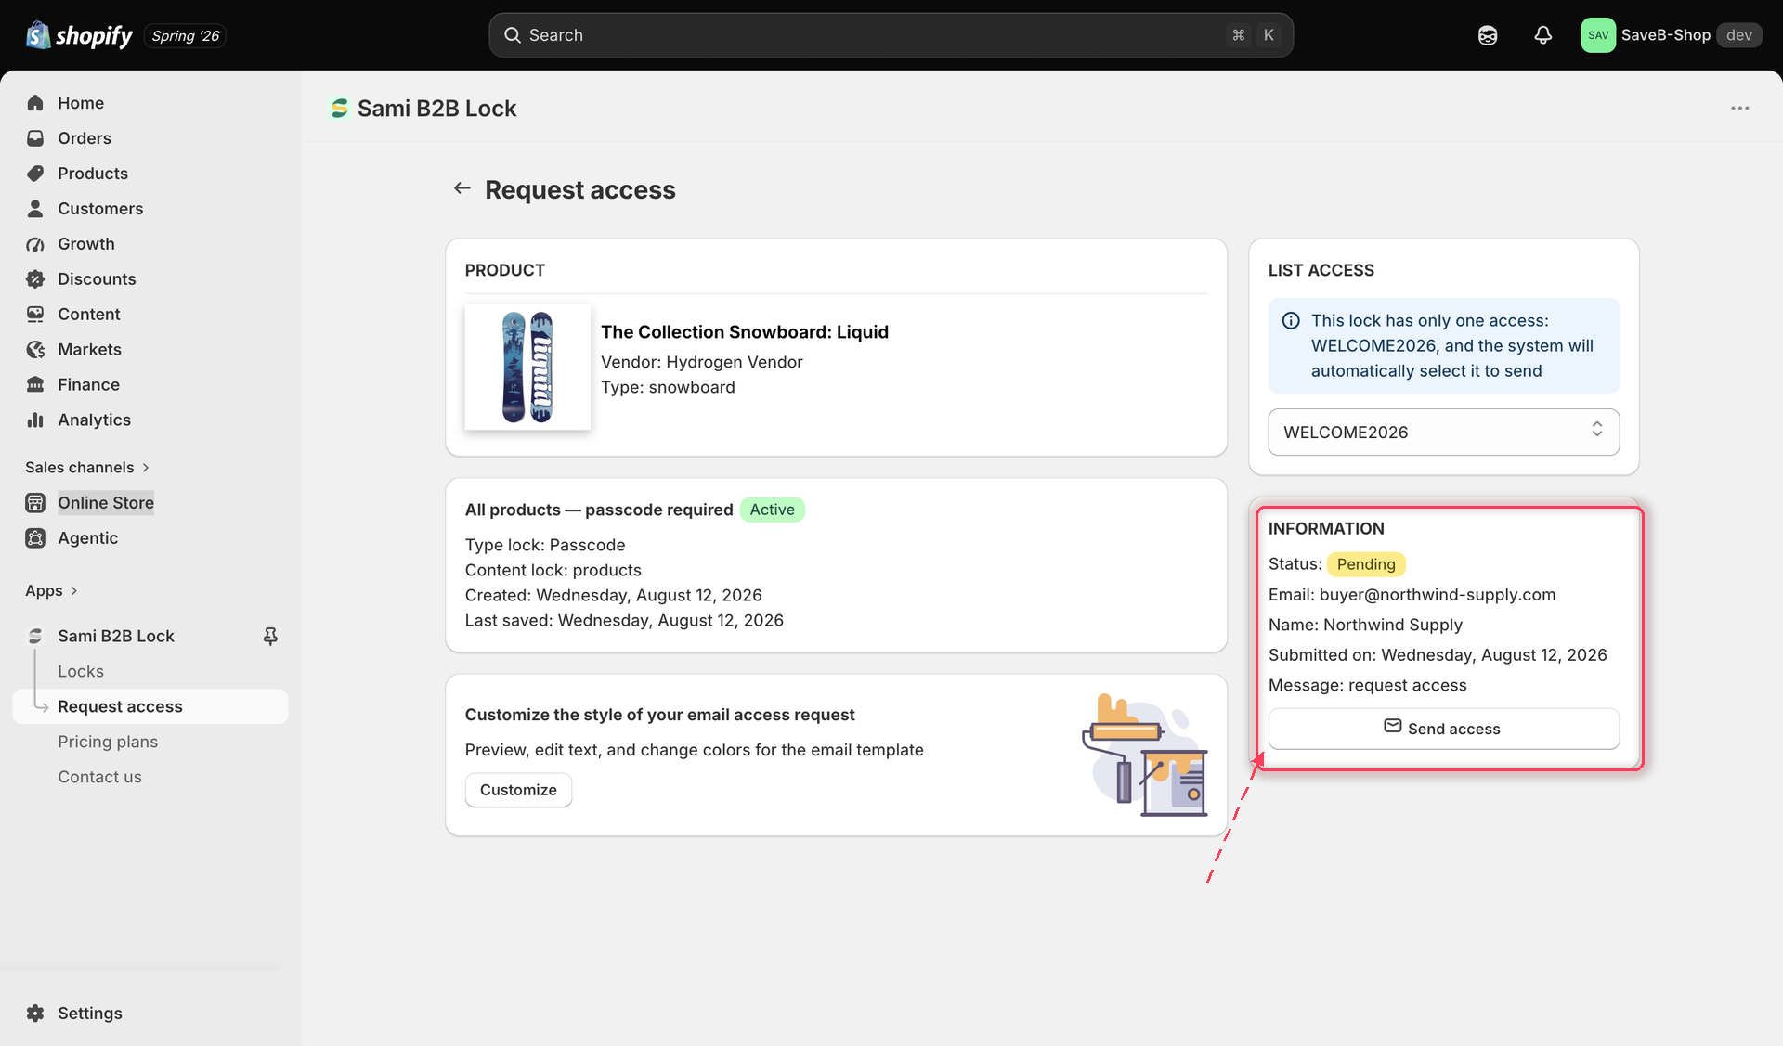
Task: Open Pricing plans page
Action: point(108,743)
